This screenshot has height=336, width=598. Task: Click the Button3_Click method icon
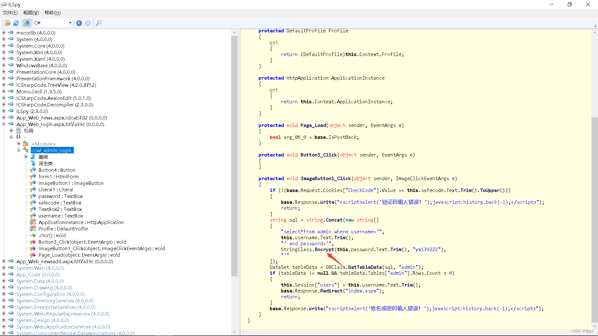point(33,241)
